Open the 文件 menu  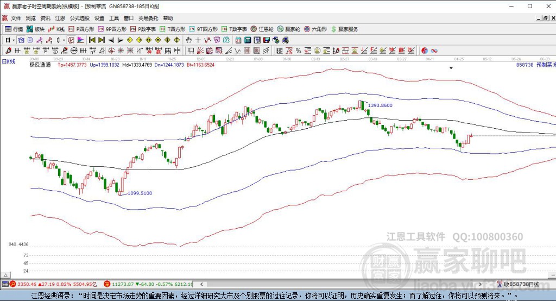pos(16,18)
